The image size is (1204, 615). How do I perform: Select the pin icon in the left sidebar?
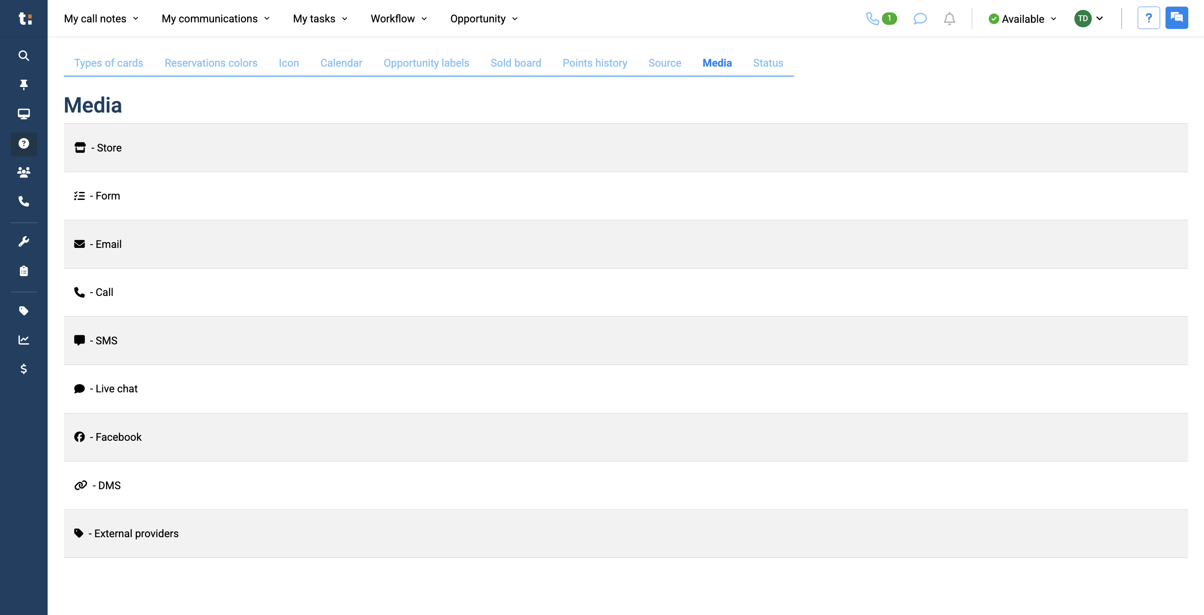coord(23,84)
